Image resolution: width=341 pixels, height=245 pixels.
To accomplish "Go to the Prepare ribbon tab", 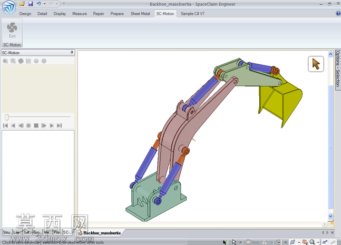I will (117, 14).
